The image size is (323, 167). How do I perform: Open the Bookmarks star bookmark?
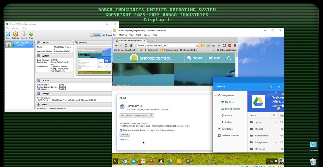point(151,50)
